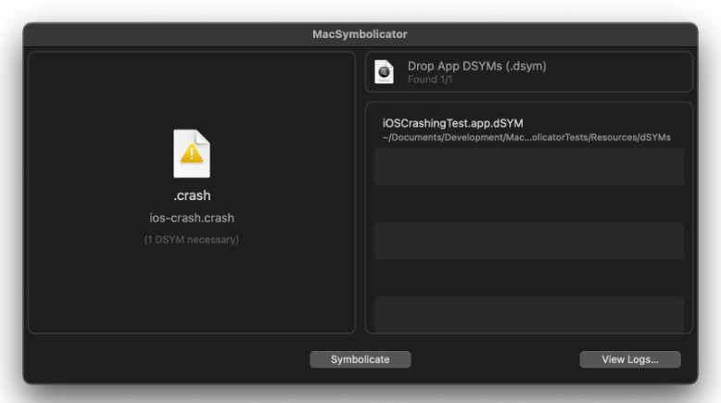
Task: Click the dSYM document icon
Action: [x=384, y=71]
